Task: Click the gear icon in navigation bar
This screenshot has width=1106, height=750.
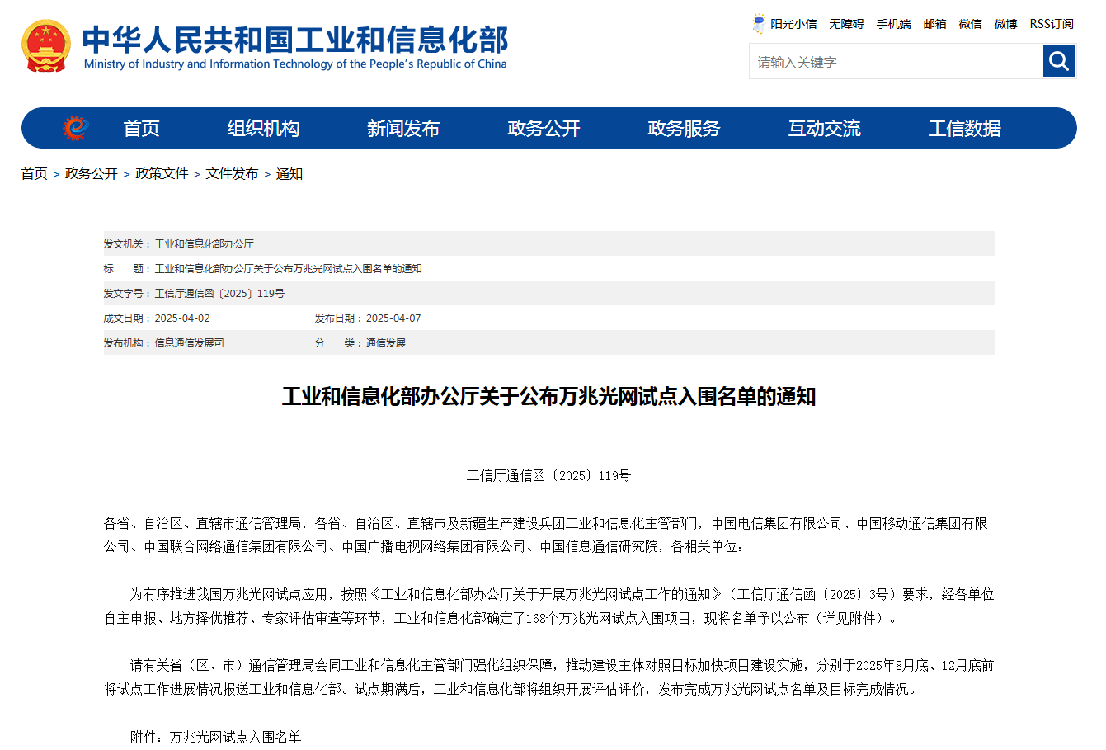Action: [x=75, y=128]
